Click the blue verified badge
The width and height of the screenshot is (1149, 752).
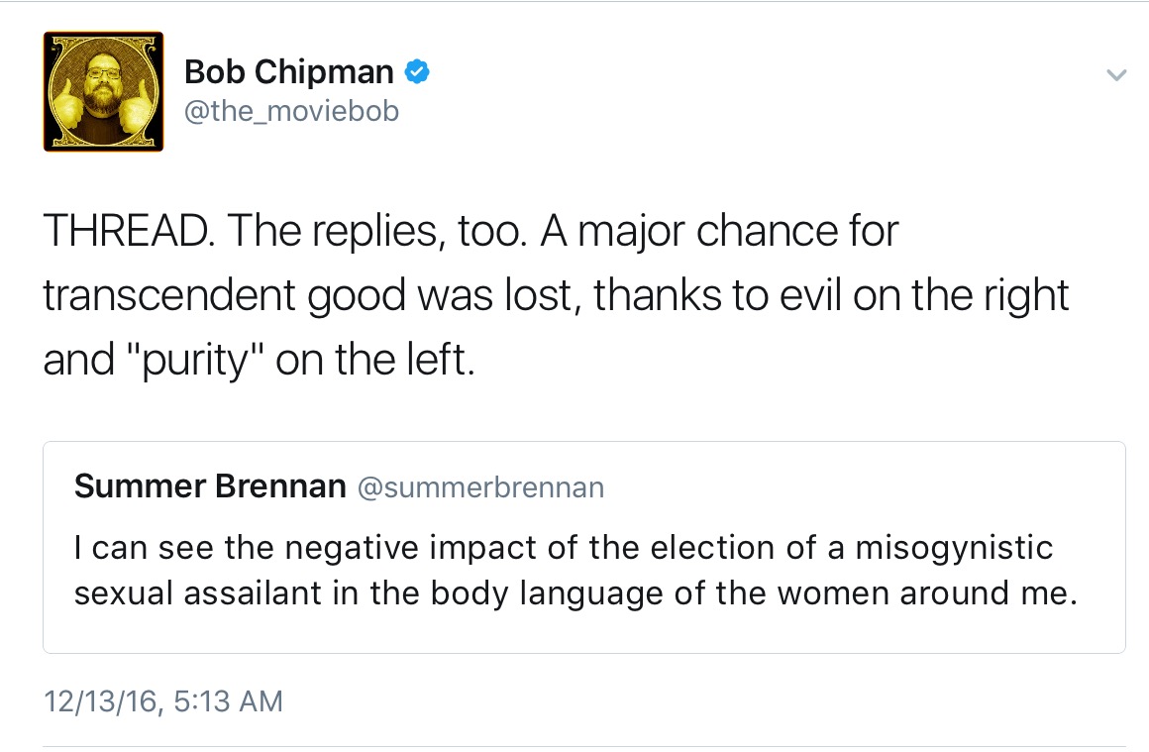[417, 71]
